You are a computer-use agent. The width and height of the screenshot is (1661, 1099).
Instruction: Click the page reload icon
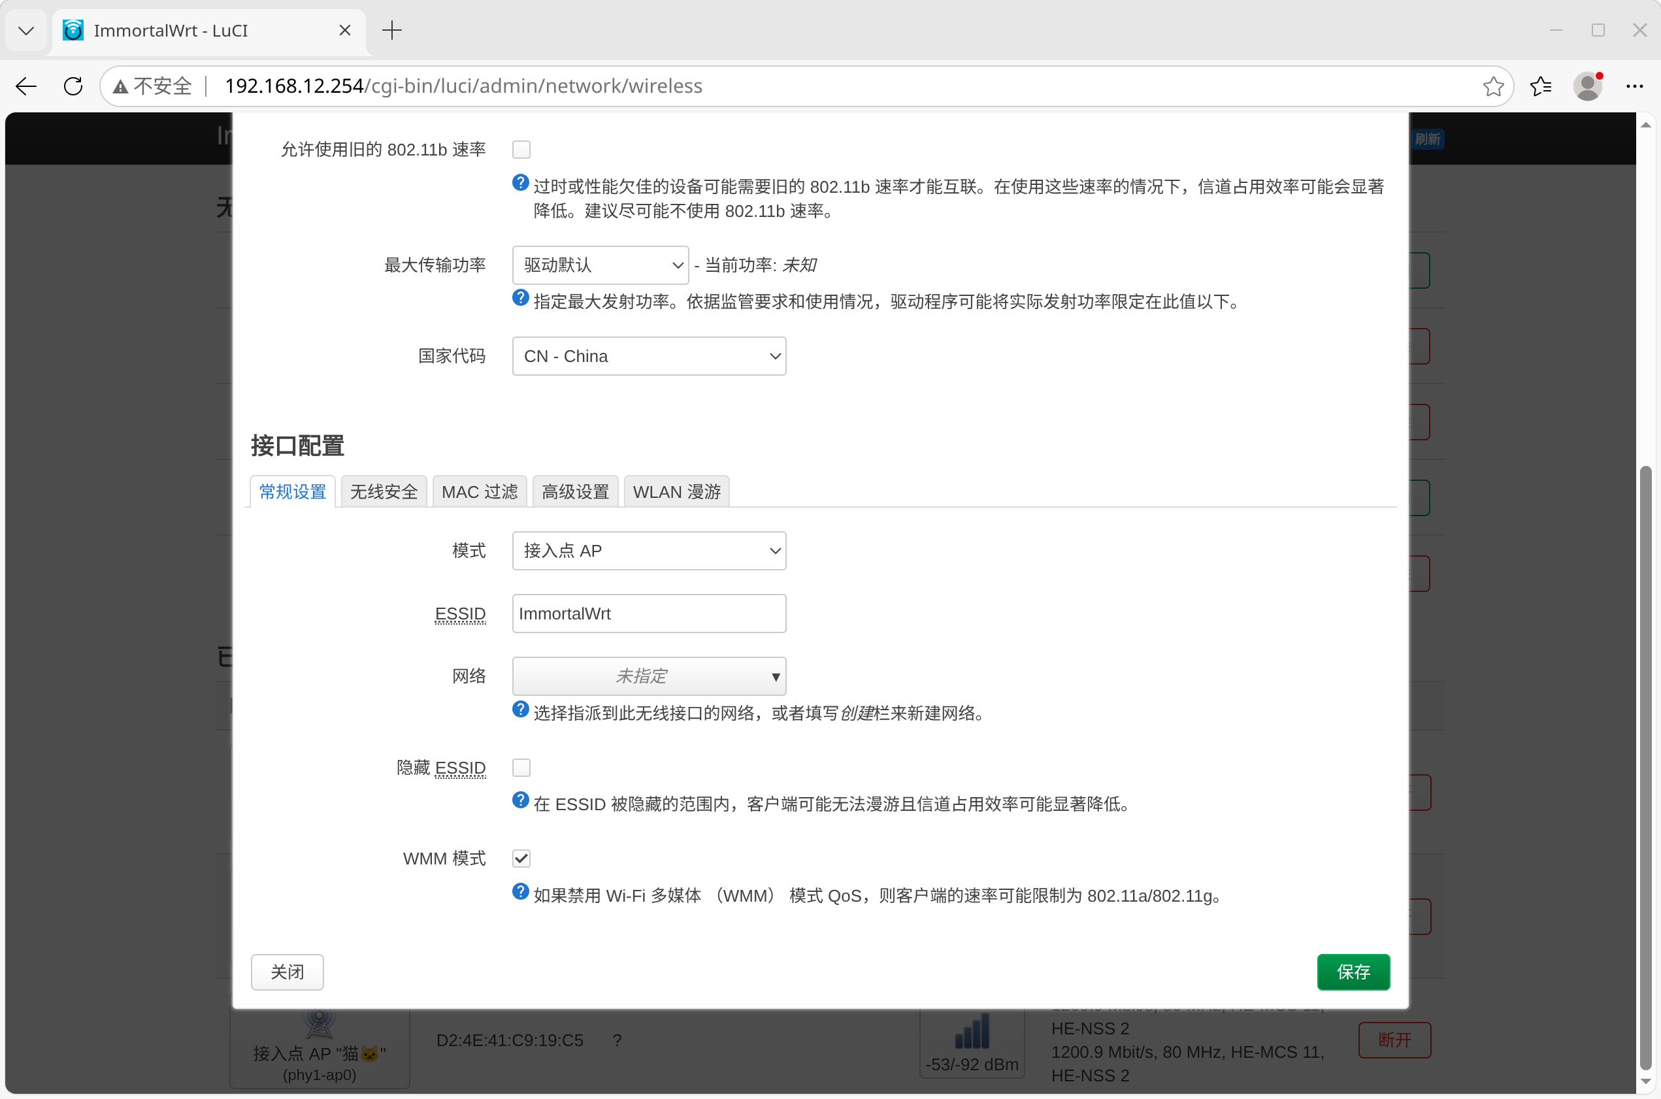(x=73, y=86)
